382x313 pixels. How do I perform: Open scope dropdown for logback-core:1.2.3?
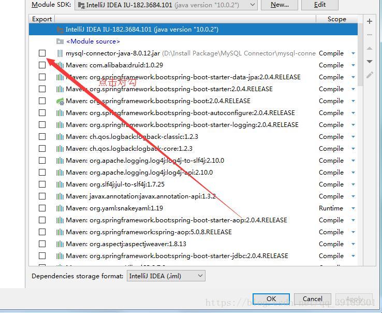(353, 149)
